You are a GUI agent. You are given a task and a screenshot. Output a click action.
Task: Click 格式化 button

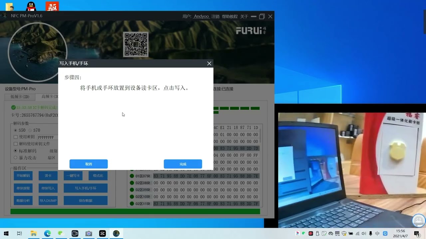pyautogui.click(x=98, y=176)
